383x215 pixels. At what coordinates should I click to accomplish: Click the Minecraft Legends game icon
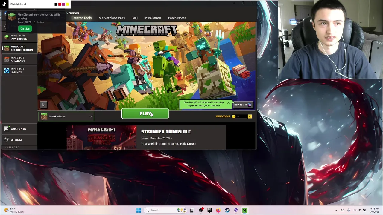7,70
